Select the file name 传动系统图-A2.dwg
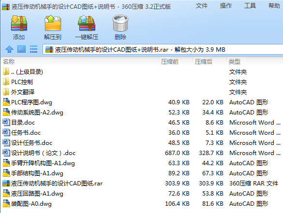283x213 pixels. pos(37,113)
